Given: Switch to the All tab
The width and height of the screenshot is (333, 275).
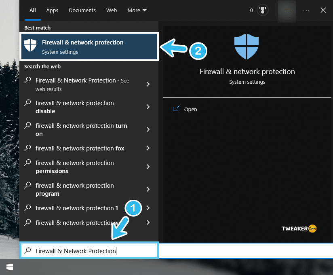Looking at the screenshot, I should pyautogui.click(x=32, y=11).
